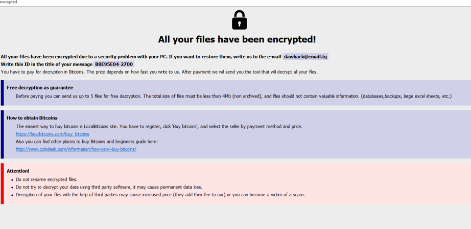The width and height of the screenshot is (471, 229).
Task: Click the blue bar beside Free decryption section
Action: pyautogui.click(x=2, y=93)
